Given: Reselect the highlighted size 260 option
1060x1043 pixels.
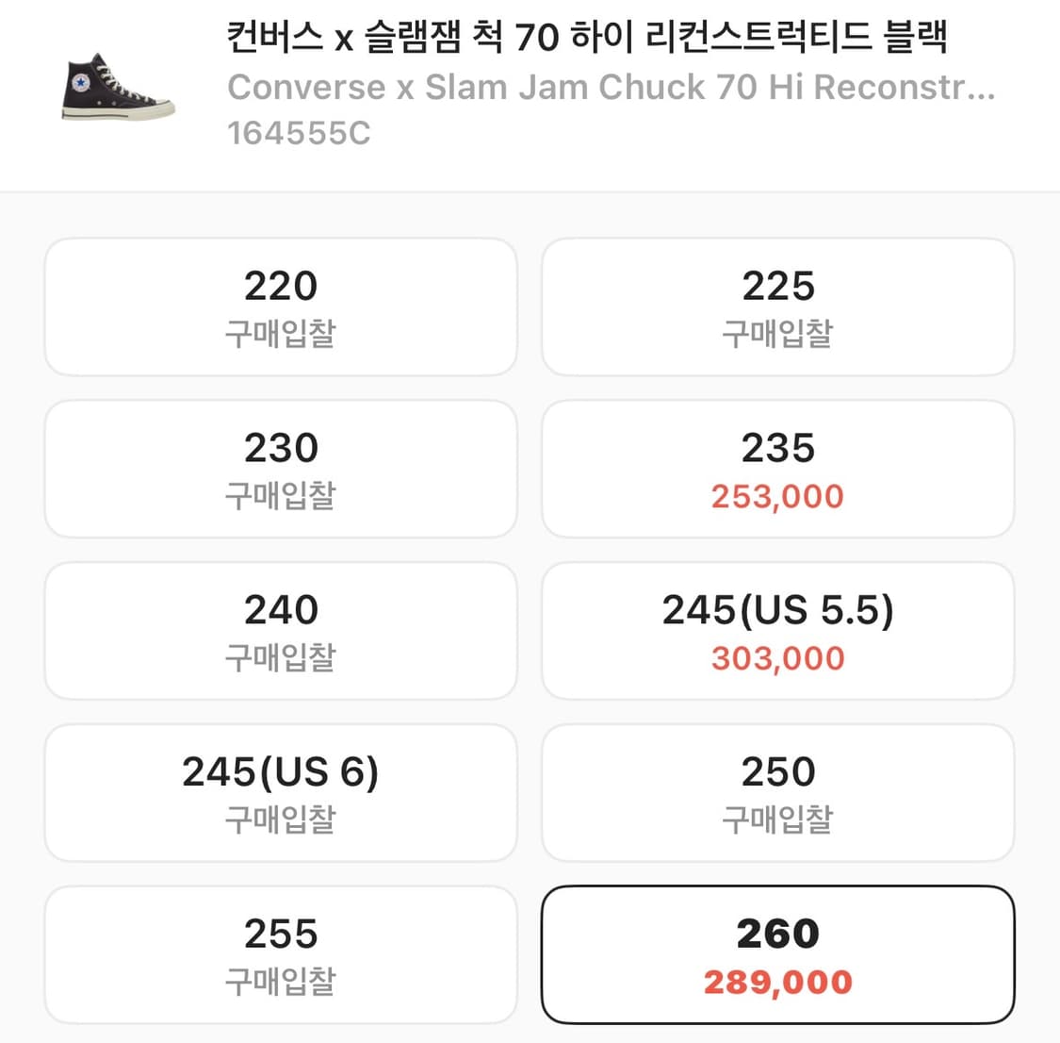Looking at the screenshot, I should click(777, 954).
